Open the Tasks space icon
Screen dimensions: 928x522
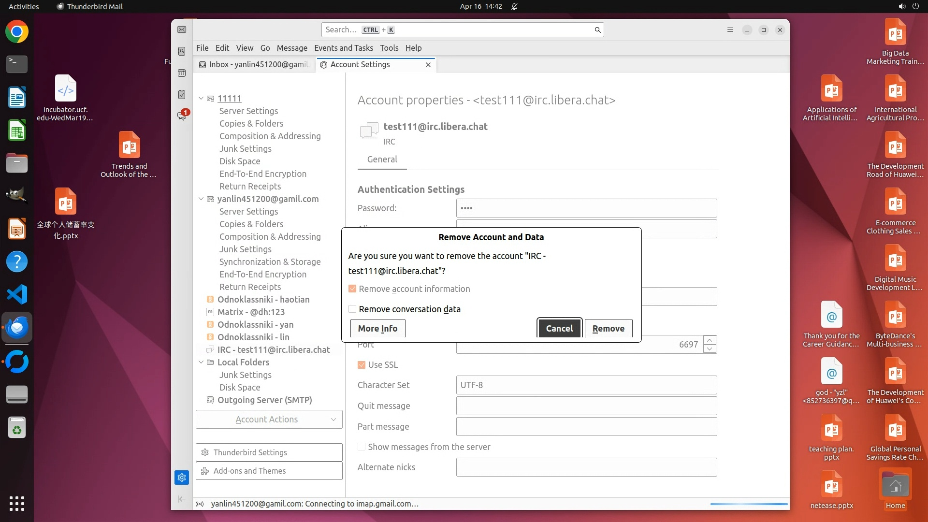click(182, 95)
